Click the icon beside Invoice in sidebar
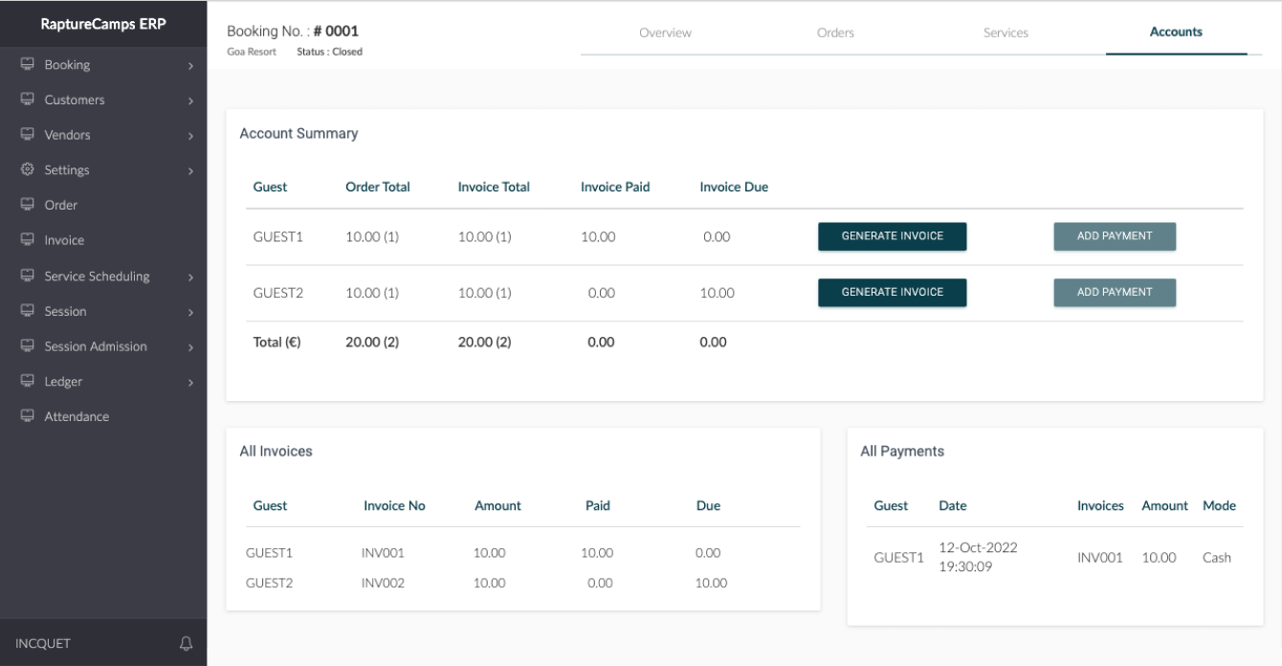 (27, 240)
